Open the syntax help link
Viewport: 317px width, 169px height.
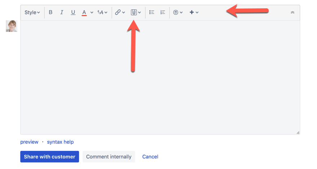click(x=60, y=142)
